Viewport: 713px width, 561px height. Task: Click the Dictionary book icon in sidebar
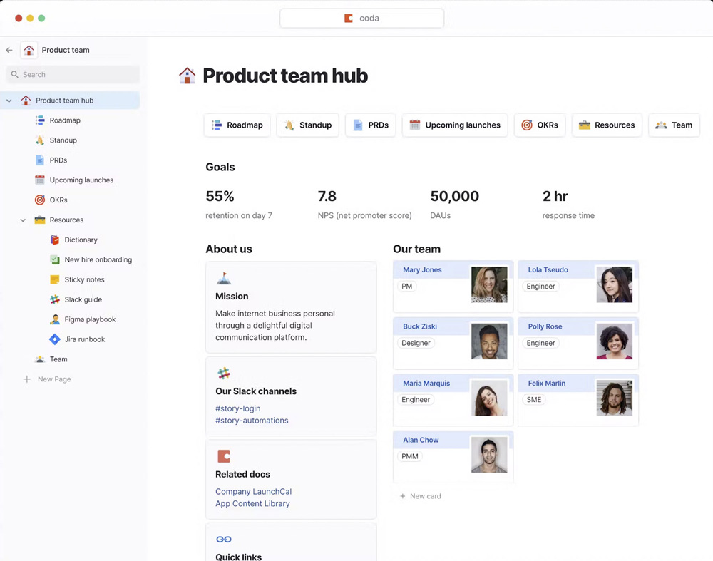[x=55, y=240]
